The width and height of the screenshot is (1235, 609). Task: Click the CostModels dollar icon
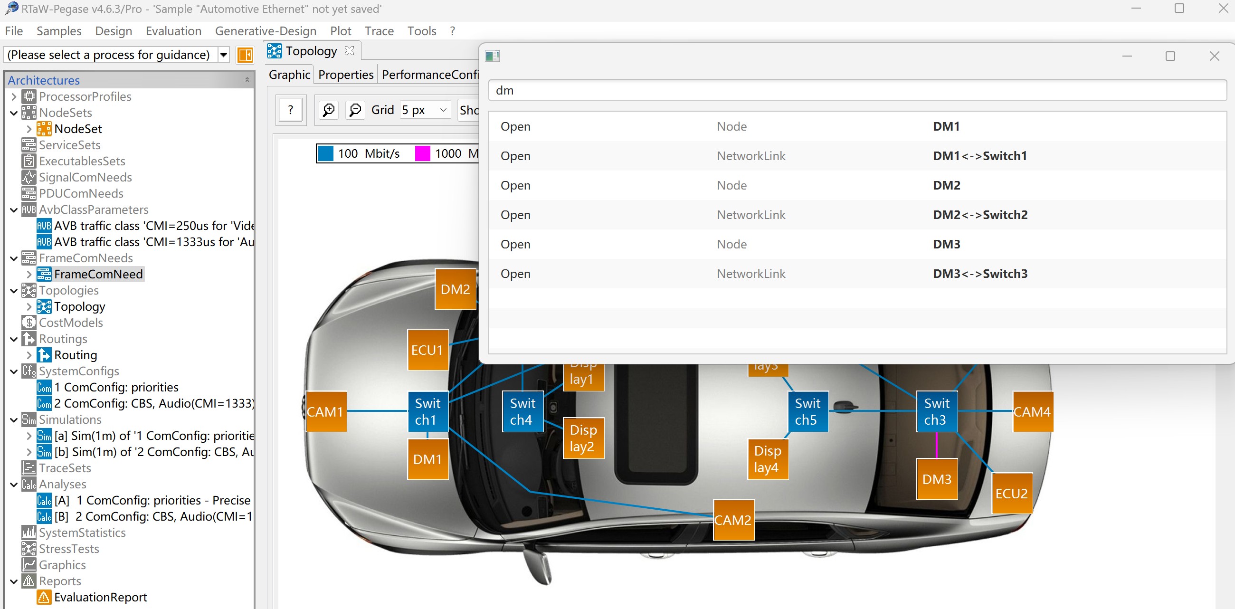(29, 323)
